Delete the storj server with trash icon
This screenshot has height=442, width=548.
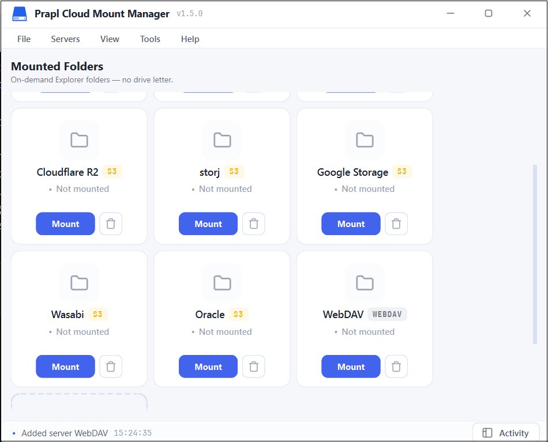click(254, 224)
